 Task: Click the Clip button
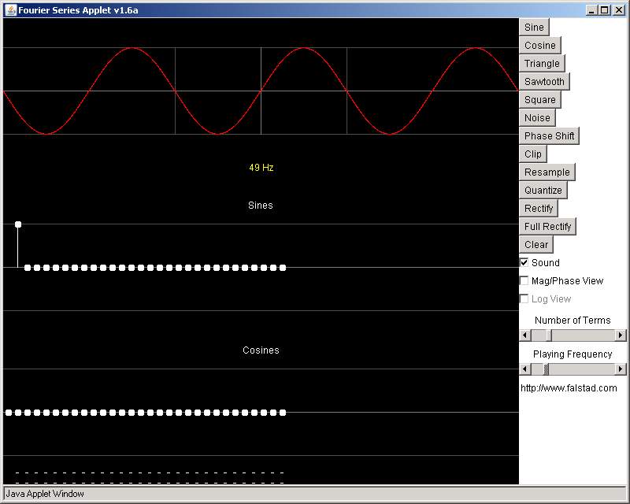coord(533,154)
